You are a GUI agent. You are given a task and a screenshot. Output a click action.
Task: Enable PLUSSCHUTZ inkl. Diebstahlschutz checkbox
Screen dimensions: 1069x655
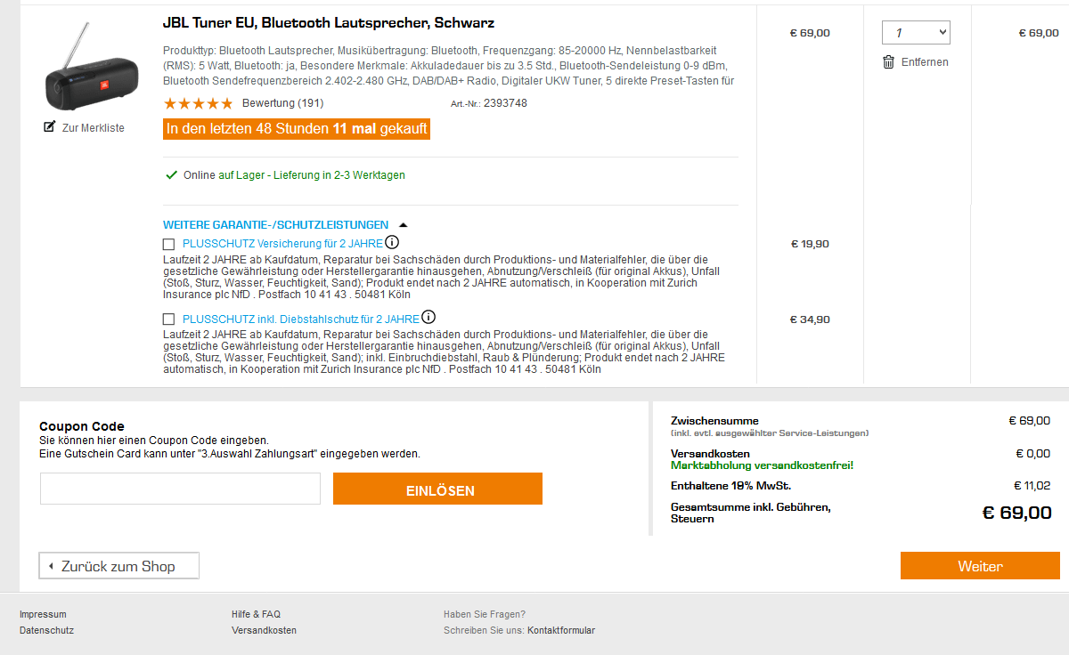coord(169,319)
